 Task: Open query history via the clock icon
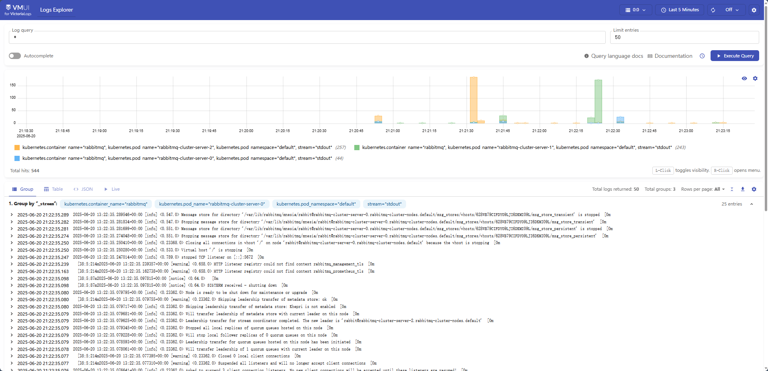[702, 56]
